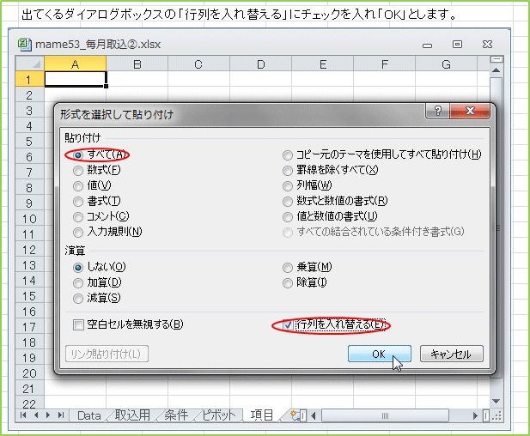Close the 形式を選択して貼り付け dialog
The height and width of the screenshot is (436, 530).
[x=470, y=111]
